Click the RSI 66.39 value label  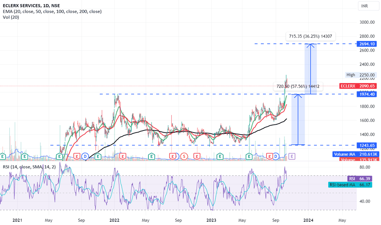pos(360,179)
